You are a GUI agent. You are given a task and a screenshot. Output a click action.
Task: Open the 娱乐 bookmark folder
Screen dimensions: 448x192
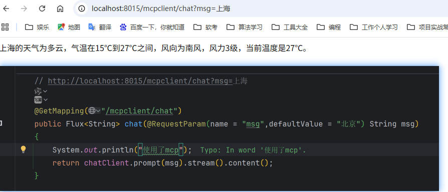tap(37, 27)
